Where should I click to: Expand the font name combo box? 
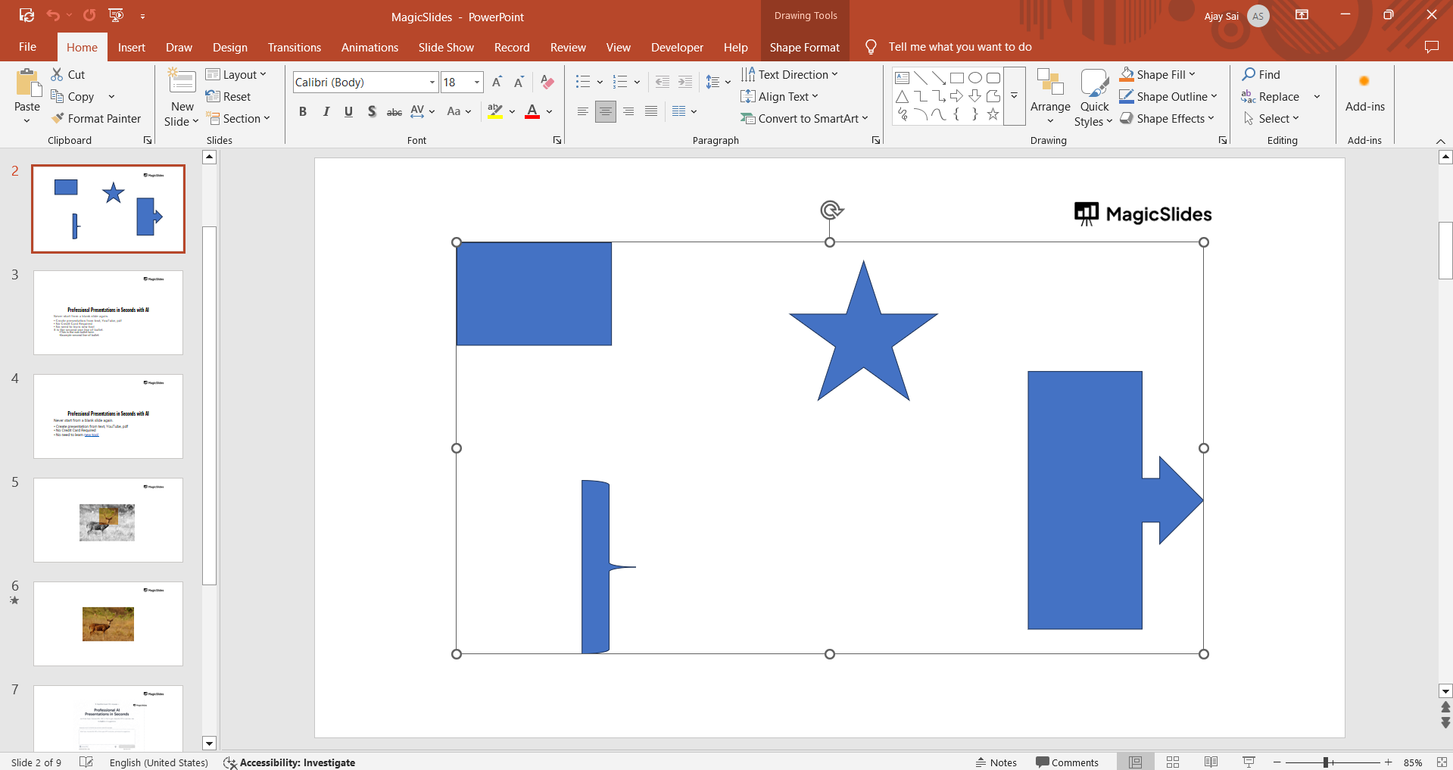432,83
